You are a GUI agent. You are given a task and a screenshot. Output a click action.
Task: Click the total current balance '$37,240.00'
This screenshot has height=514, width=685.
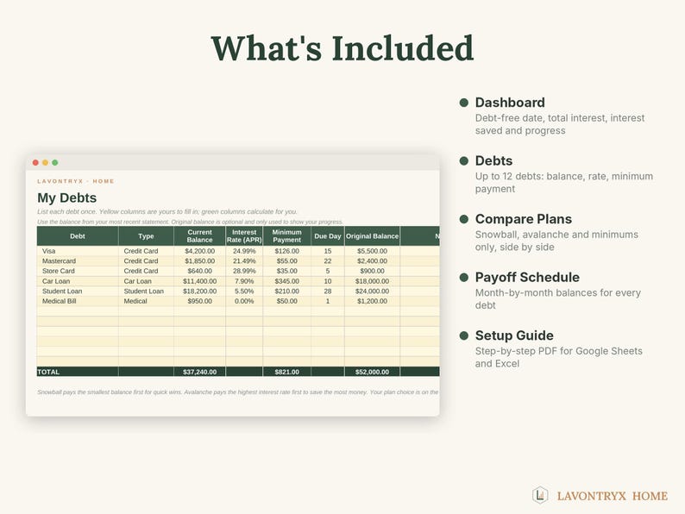click(199, 372)
